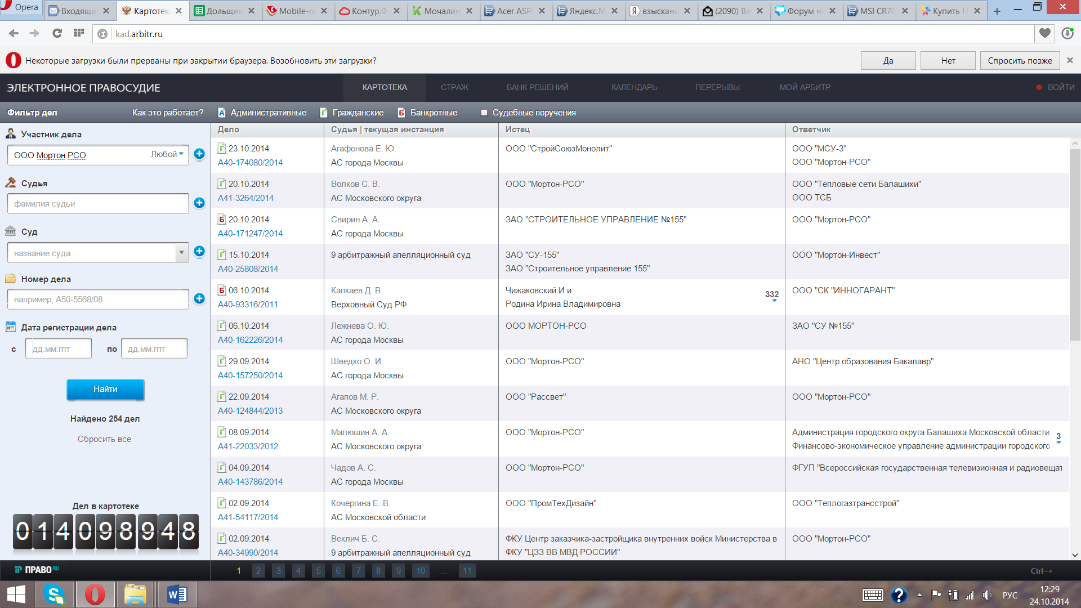Click the results vertical scrollbar thumb

1075,245
